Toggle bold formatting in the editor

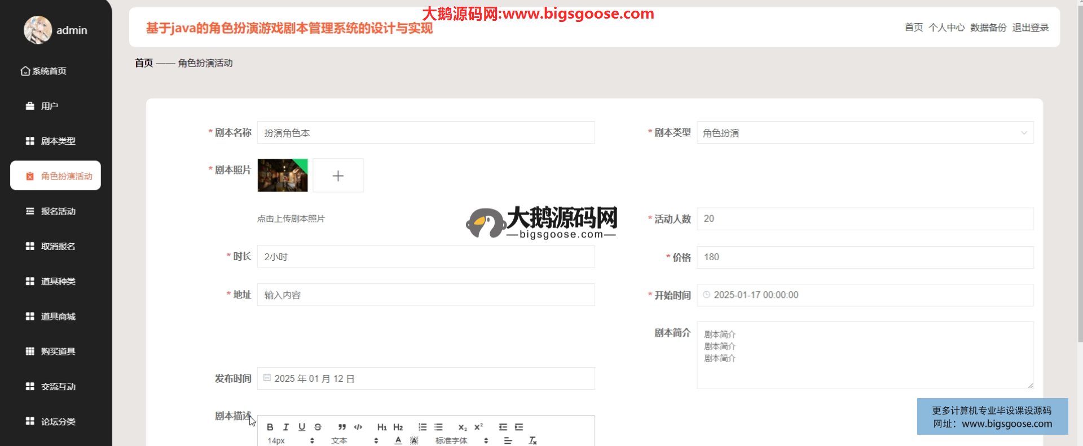pyautogui.click(x=270, y=427)
